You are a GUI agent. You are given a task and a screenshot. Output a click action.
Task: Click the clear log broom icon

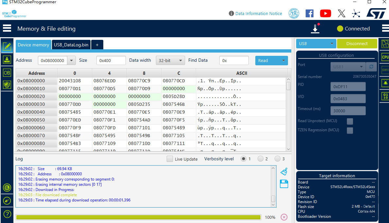point(284,171)
